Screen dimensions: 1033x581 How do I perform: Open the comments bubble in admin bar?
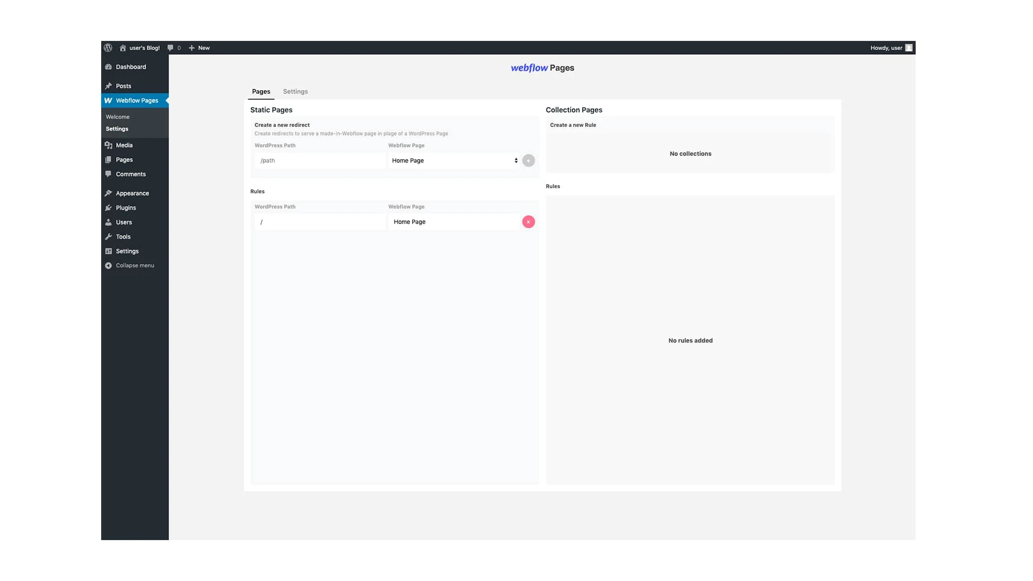click(174, 48)
